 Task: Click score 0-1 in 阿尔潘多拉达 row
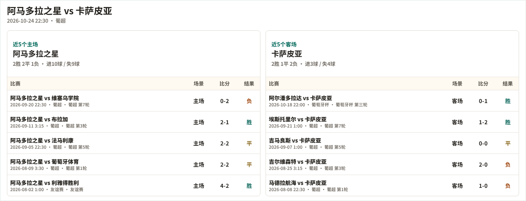483,101
